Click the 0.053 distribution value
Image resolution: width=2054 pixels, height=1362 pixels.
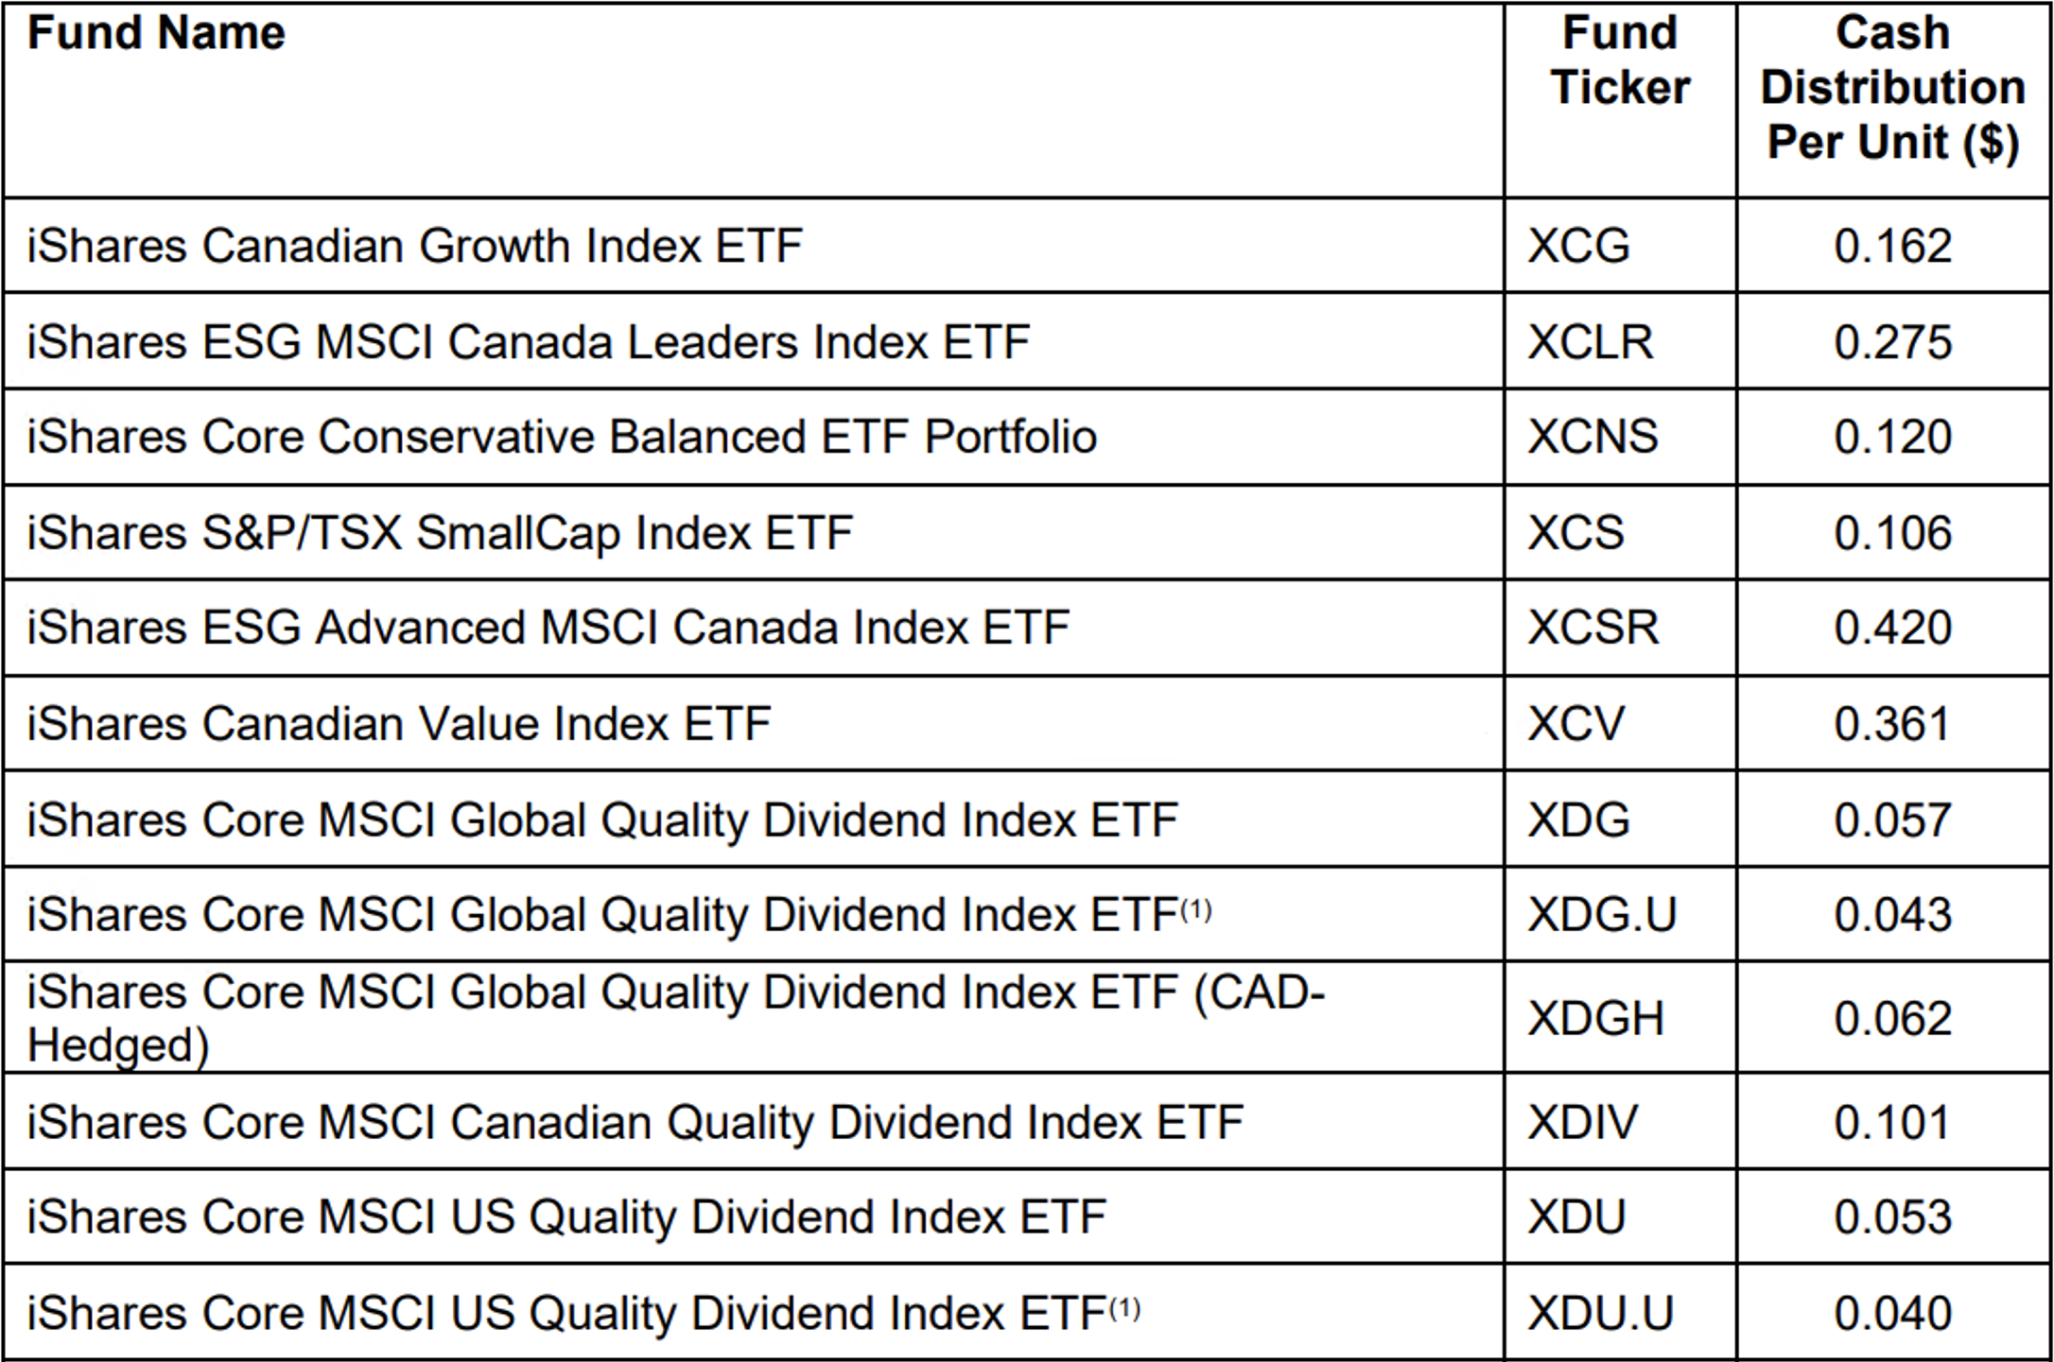point(1892,1217)
